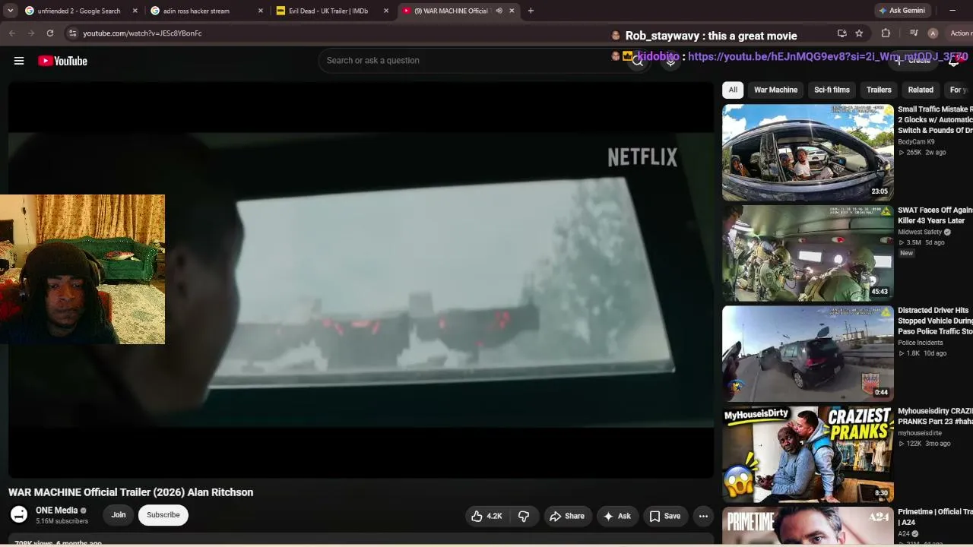Open the Distracted Driver Hits video thumbnail

[808, 354]
